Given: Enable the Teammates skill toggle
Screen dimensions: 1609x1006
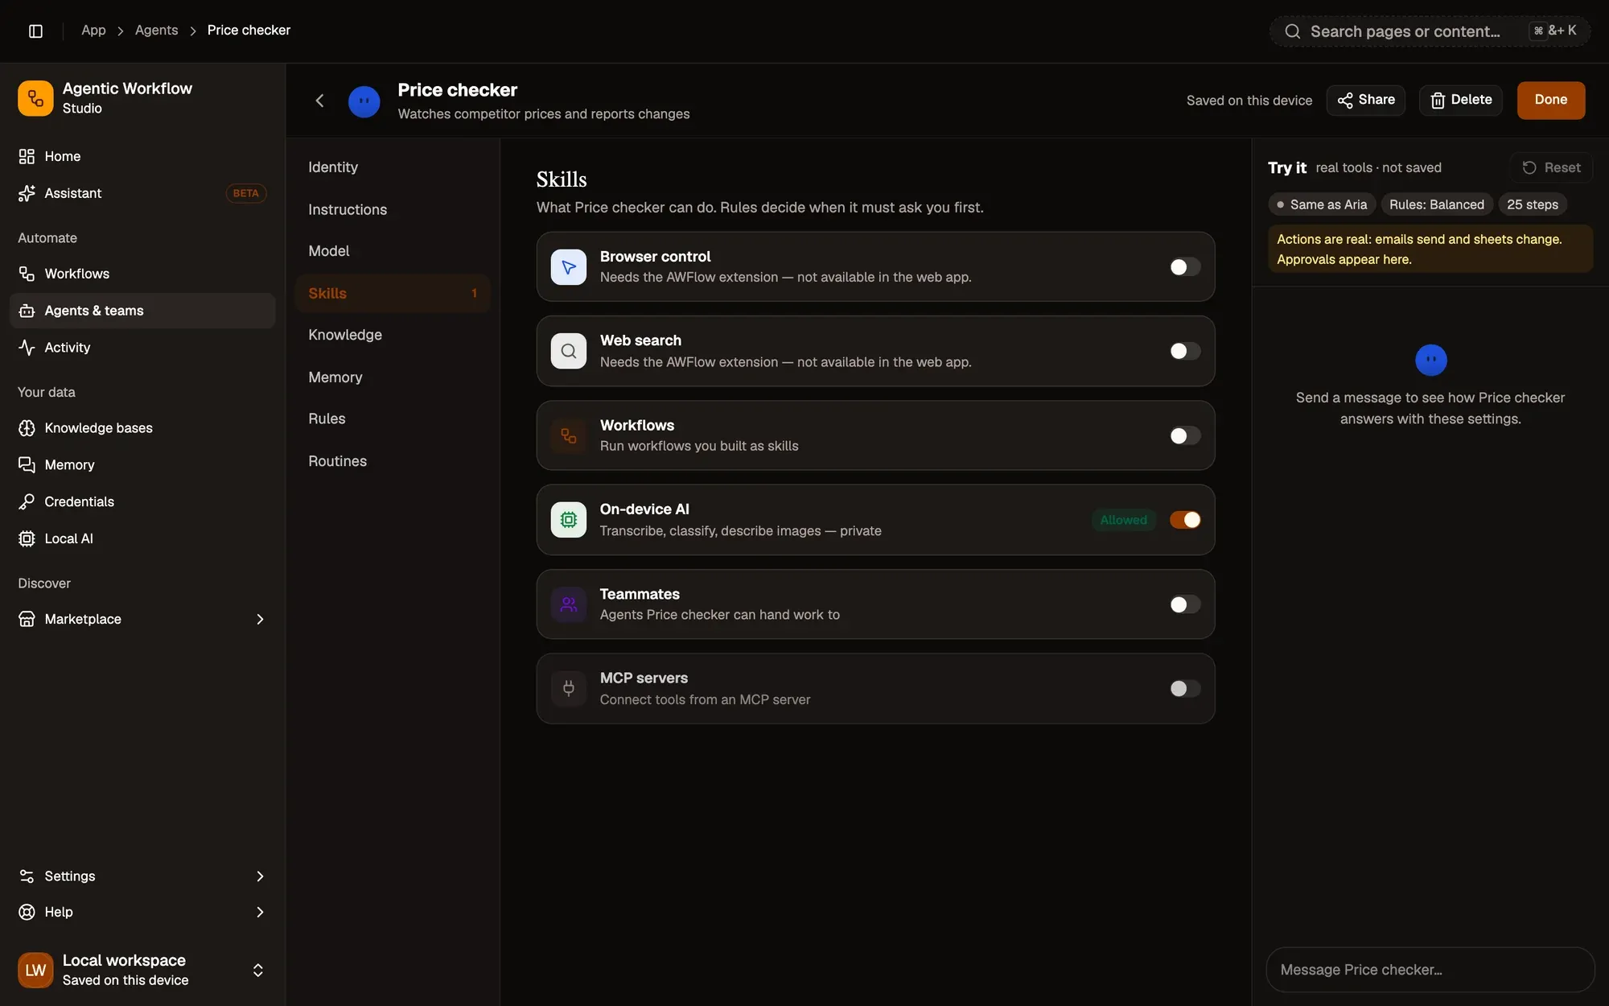Looking at the screenshot, I should pyautogui.click(x=1184, y=604).
